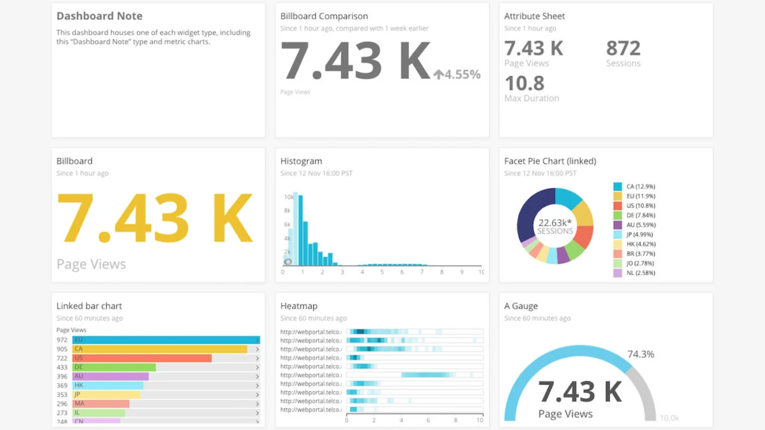Image resolution: width=765 pixels, height=430 pixels.
Task: Click the AU purple legend swatch
Action: pos(617,225)
